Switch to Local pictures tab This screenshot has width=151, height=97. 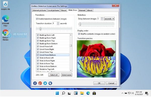pos(53,10)
